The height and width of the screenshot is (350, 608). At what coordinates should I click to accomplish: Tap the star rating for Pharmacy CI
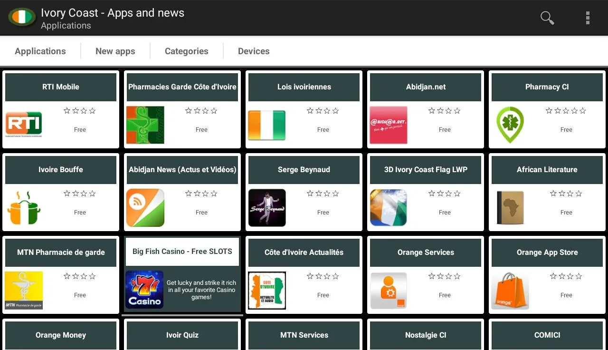click(566, 111)
